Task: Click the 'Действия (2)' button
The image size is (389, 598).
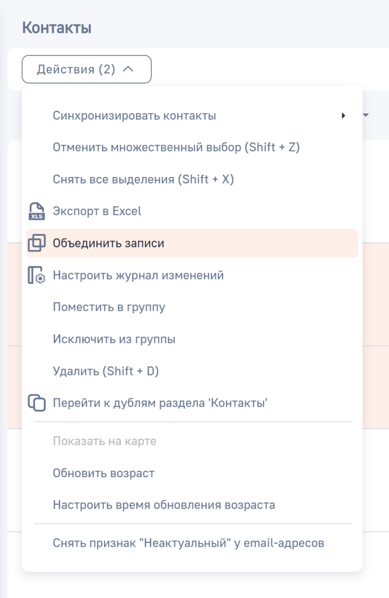Action: (x=86, y=69)
